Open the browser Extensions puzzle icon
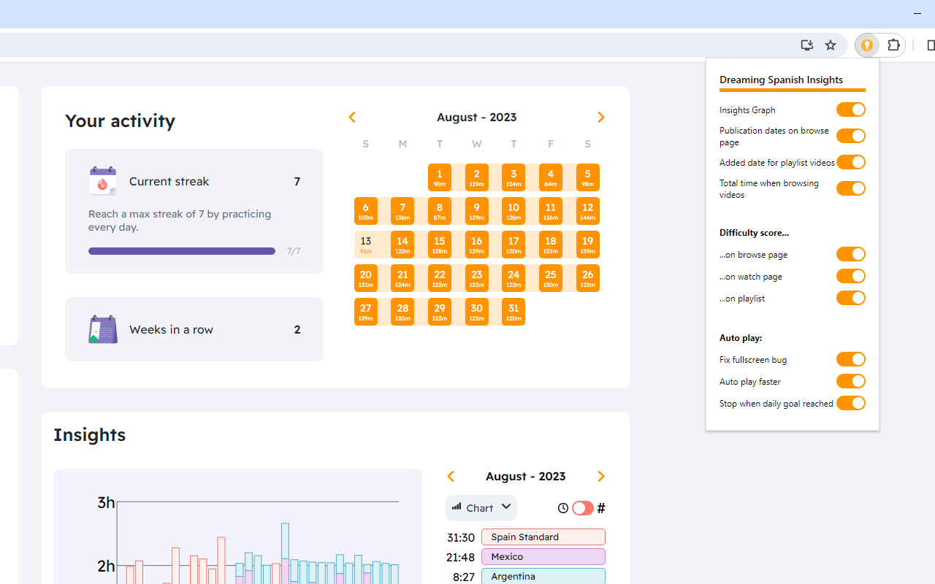This screenshot has height=584, width=935. pos(893,45)
